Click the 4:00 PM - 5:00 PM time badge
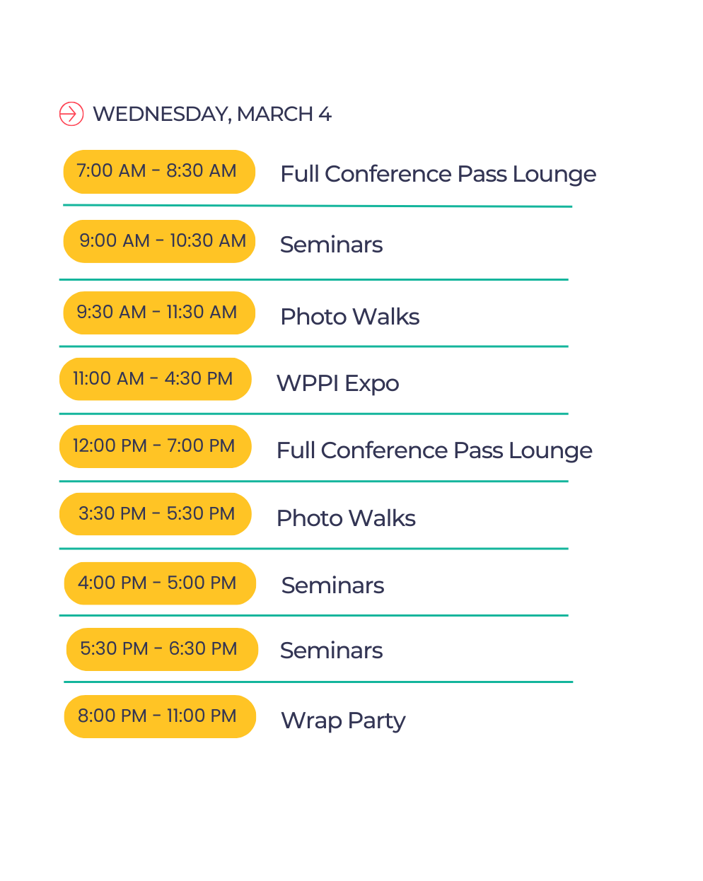 [159, 583]
